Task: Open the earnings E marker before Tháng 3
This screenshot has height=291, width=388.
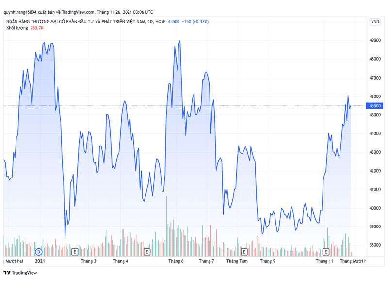Action: pos(75,252)
